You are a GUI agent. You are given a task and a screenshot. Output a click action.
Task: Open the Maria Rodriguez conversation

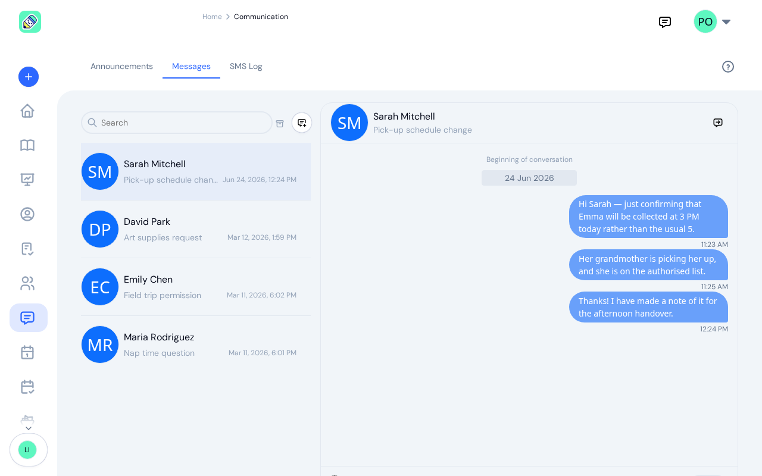196,345
